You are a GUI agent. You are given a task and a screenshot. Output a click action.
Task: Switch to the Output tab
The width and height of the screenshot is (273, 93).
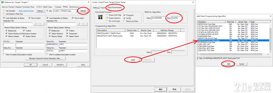pos(19,7)
